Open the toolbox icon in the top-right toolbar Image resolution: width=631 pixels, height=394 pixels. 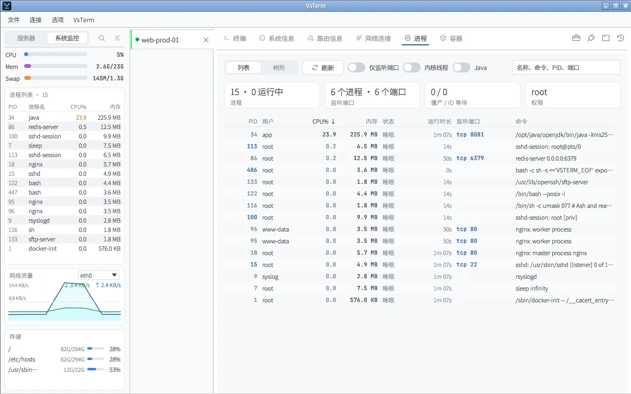576,38
